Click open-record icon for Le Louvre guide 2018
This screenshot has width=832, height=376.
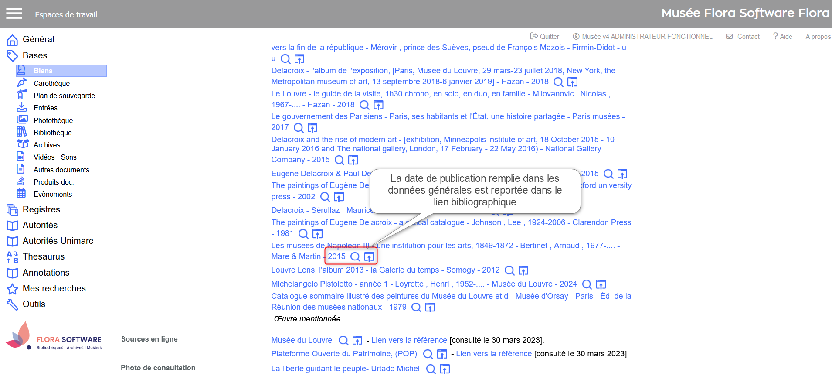point(378,105)
